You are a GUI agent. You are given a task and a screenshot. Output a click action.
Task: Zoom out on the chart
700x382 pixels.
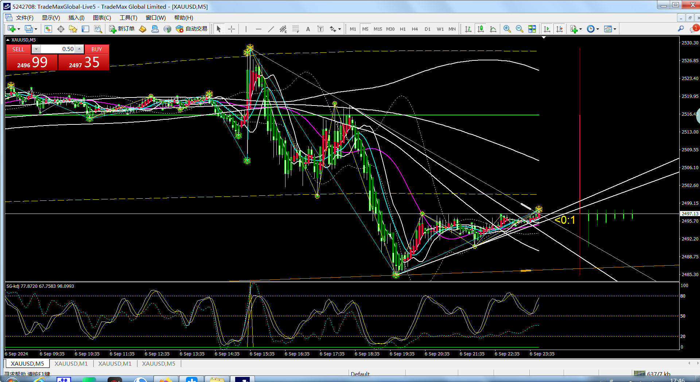(x=520, y=29)
